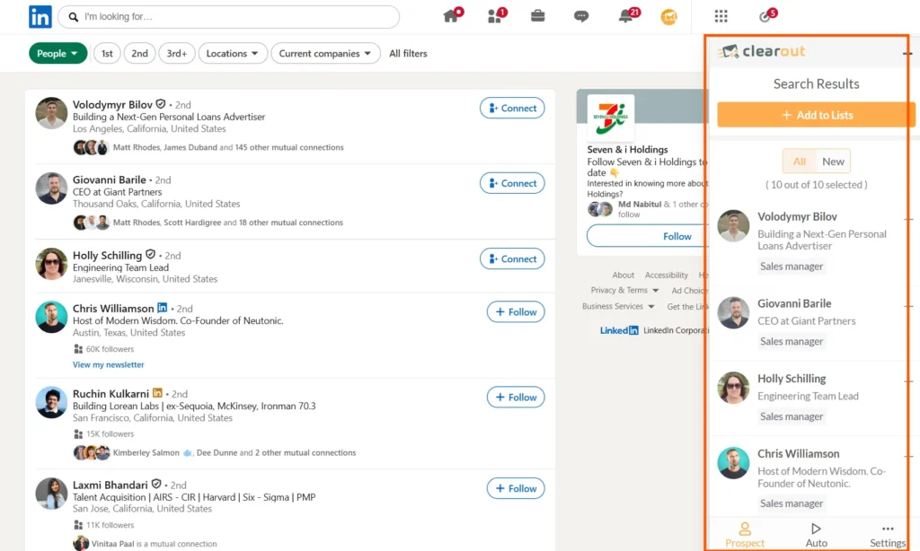Click the search magnifier icon
The width and height of the screenshot is (920, 551).
pos(74,17)
